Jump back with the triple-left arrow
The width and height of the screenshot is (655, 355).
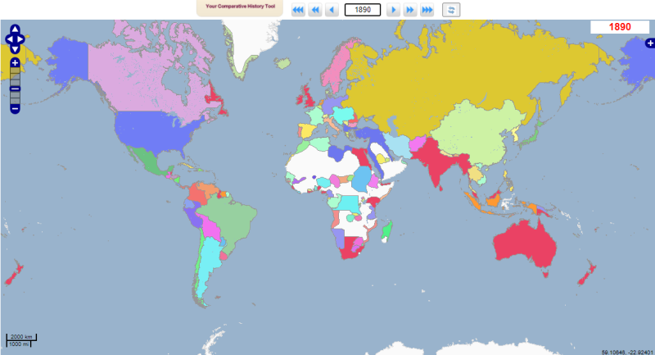(x=298, y=10)
